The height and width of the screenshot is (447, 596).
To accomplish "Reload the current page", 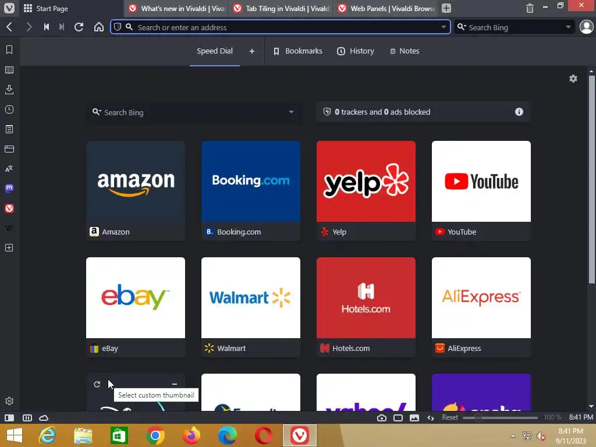I will (79, 27).
